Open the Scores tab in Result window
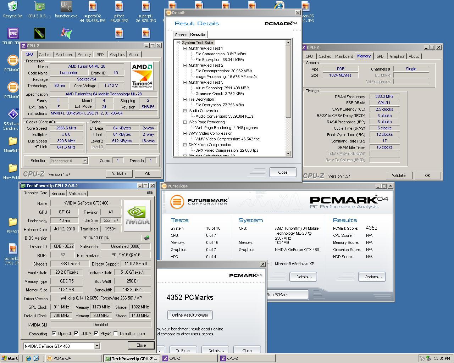This screenshot has width=454, height=363. [x=181, y=35]
